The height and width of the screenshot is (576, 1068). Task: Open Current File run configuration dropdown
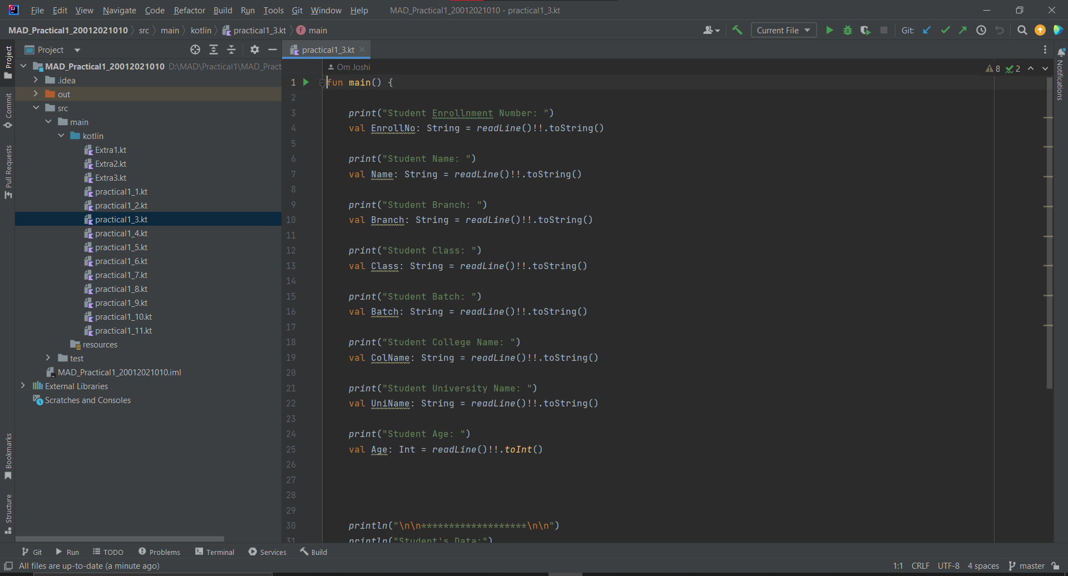tap(783, 31)
